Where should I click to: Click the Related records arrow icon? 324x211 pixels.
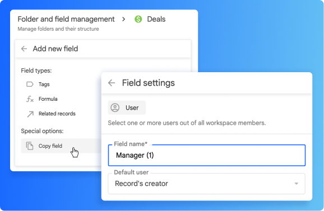[30, 114]
